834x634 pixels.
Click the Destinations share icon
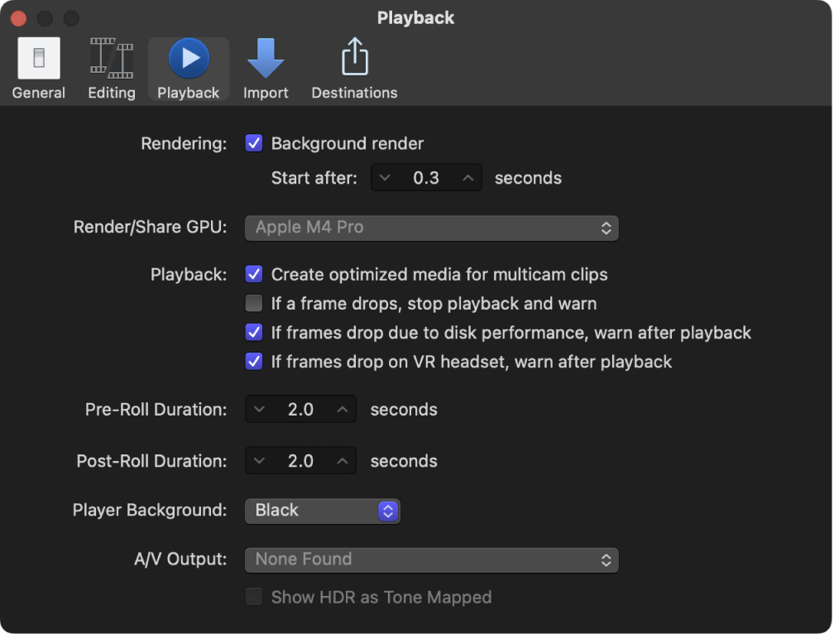click(354, 68)
